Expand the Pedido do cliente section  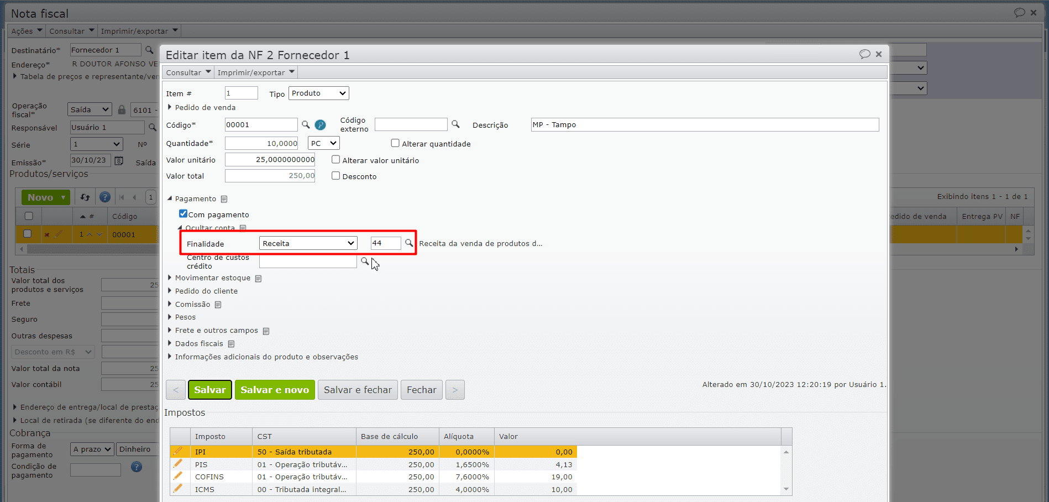pos(202,291)
